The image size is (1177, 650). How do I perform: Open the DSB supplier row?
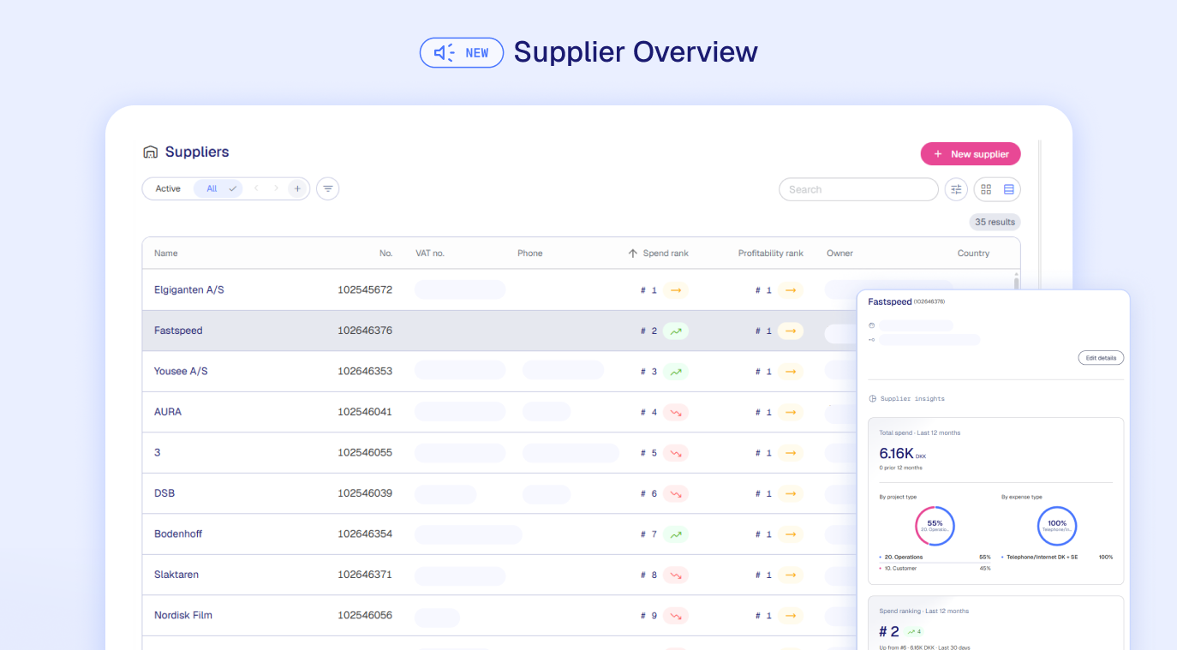(x=499, y=493)
